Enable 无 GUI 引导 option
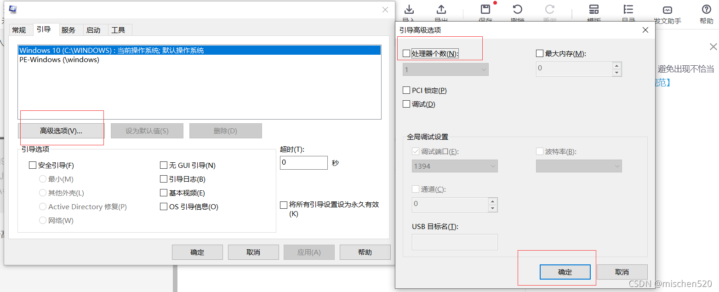The height and width of the screenshot is (292, 719). [164, 165]
